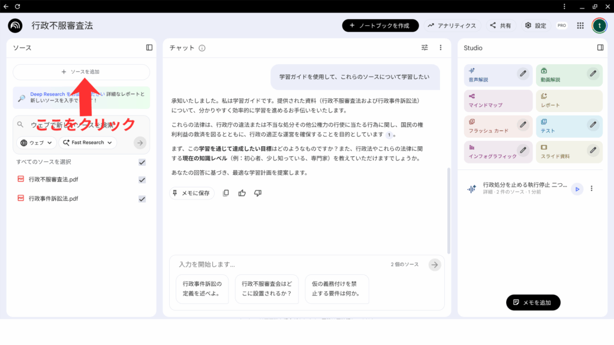
Task: Click the thumbs down icon on response
Action: pos(258,193)
